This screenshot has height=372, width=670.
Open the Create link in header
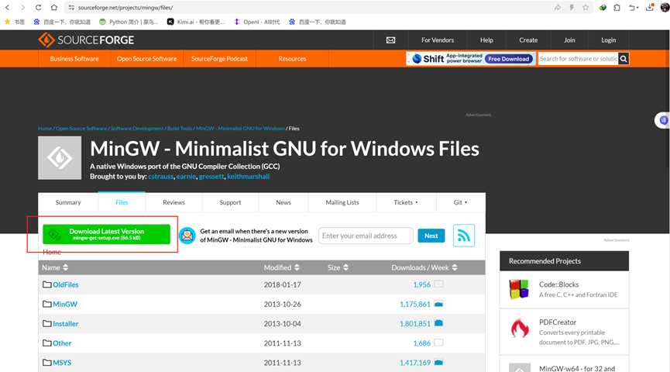pos(528,40)
